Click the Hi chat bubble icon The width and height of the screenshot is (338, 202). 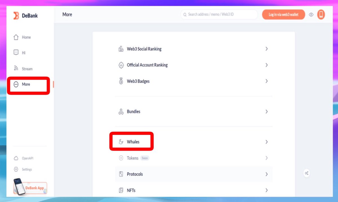[16, 53]
